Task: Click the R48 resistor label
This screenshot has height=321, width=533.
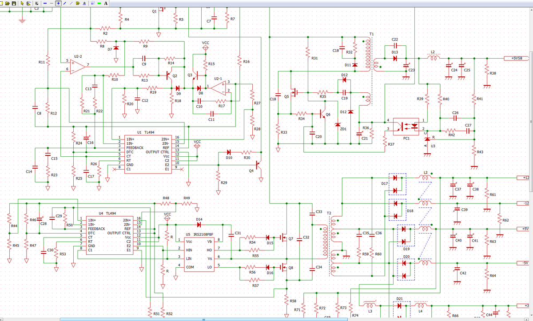Action: [166, 198]
